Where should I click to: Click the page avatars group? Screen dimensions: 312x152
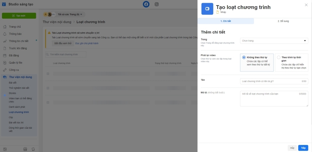point(50,14)
